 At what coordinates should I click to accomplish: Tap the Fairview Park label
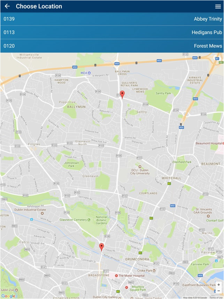[200, 264]
